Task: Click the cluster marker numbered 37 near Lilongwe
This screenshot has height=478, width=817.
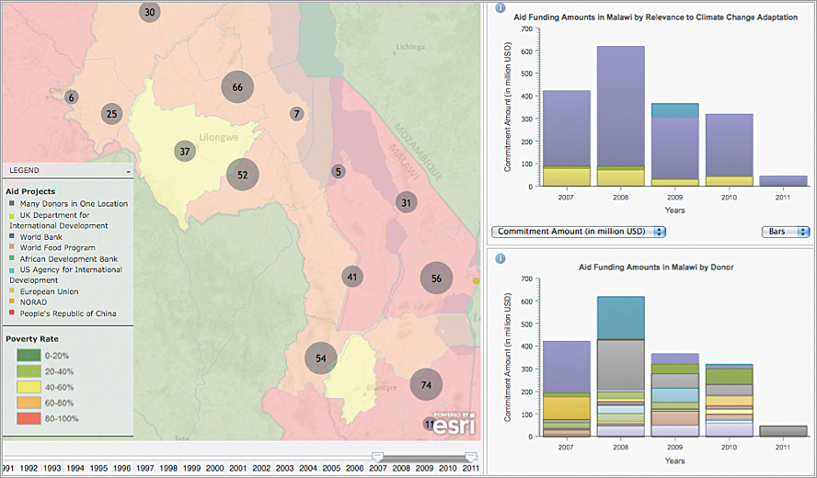Action: pyautogui.click(x=185, y=152)
